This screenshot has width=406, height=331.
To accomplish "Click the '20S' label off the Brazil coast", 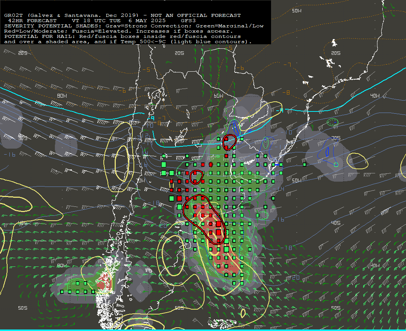I will point(336,53).
